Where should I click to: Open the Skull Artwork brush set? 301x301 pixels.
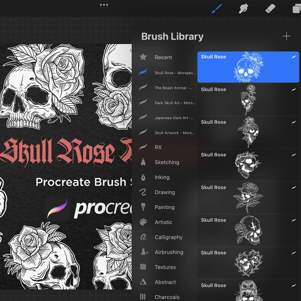pos(167,132)
